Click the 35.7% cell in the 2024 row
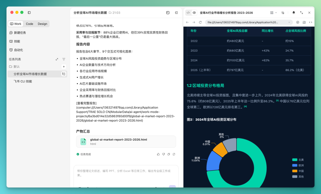 pyautogui.click(x=289, y=60)
